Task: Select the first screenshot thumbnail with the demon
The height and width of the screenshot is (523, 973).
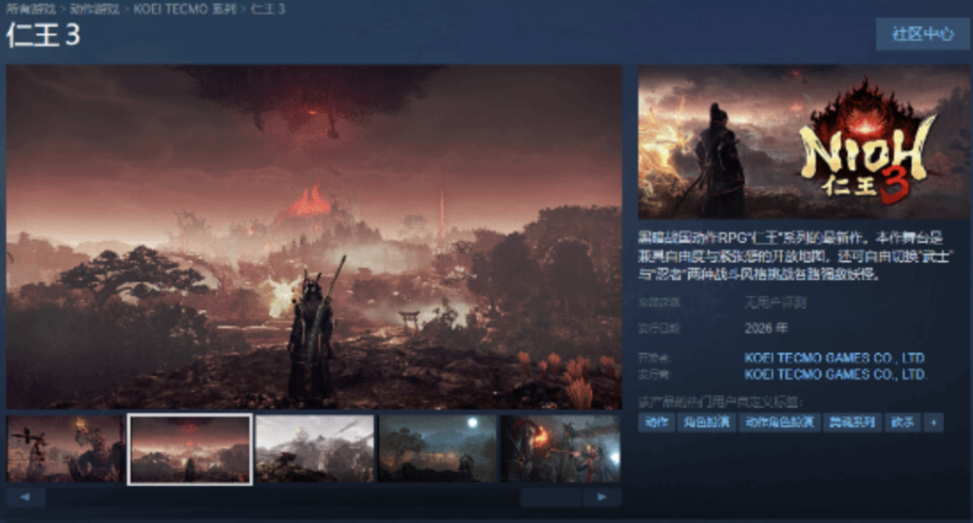Action: click(66, 449)
